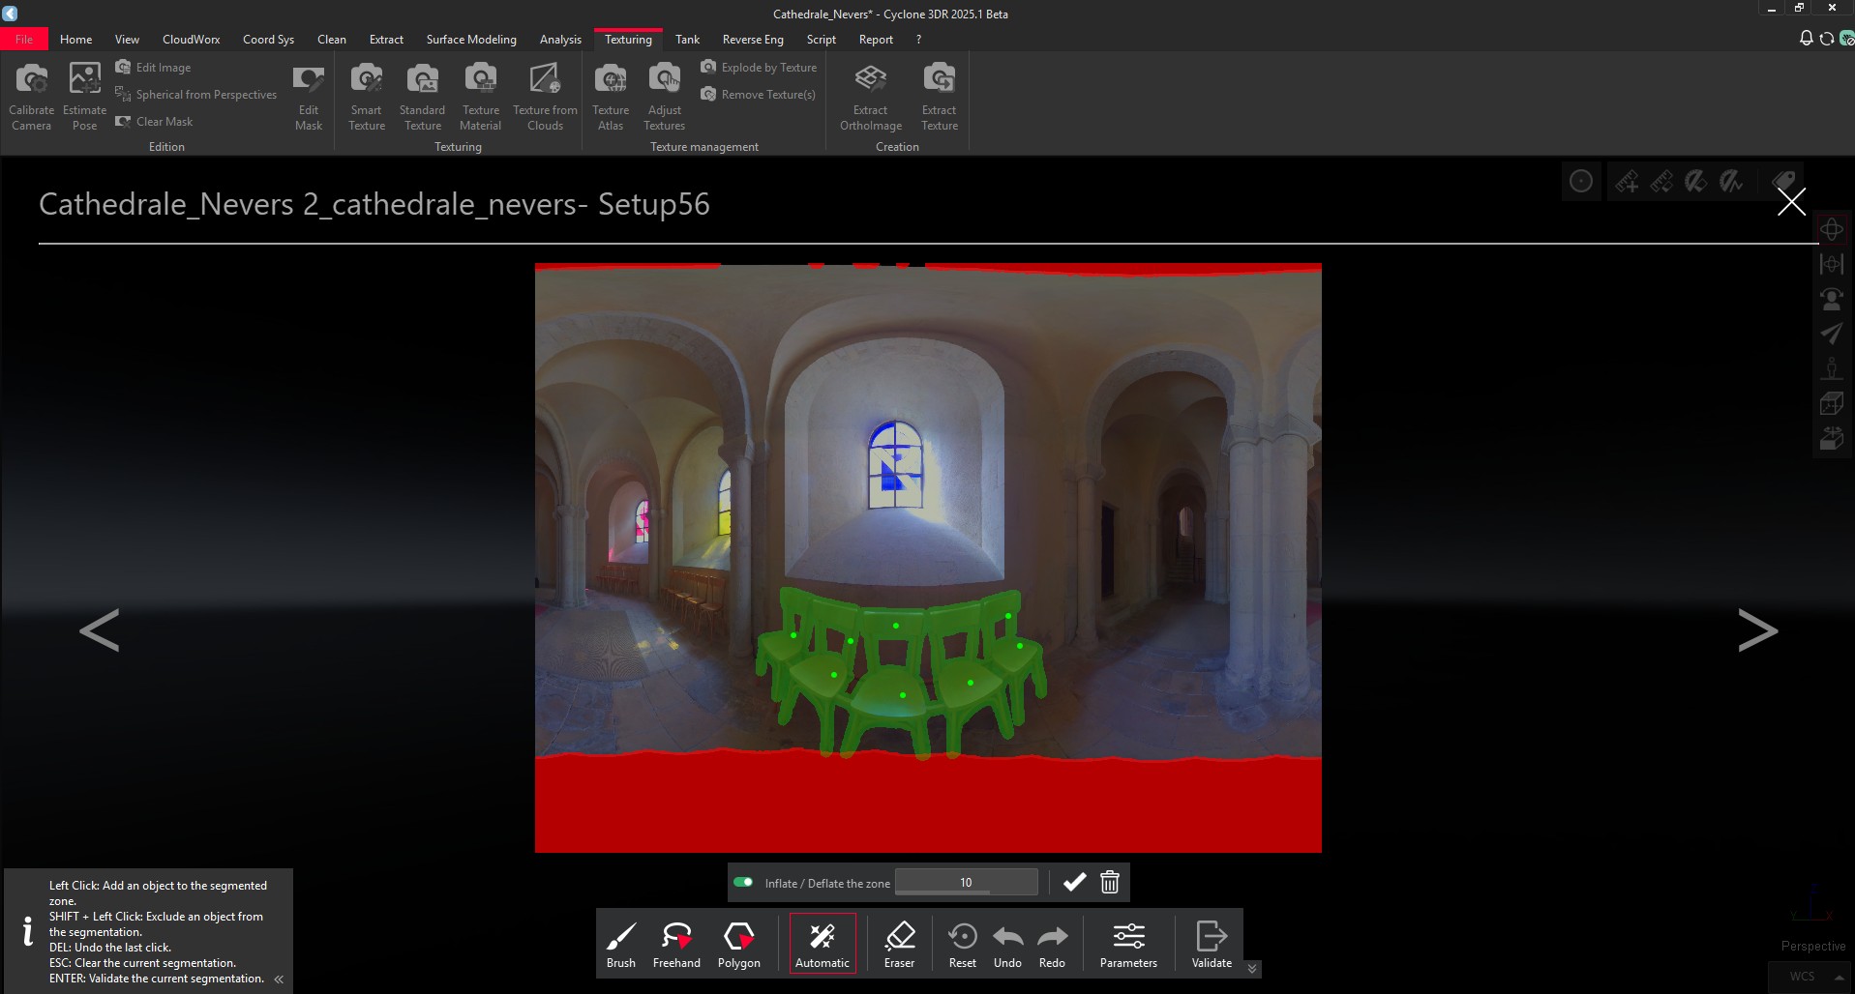Click Extract OrthoImage in Creation group
The image size is (1855, 994).
pos(869,94)
